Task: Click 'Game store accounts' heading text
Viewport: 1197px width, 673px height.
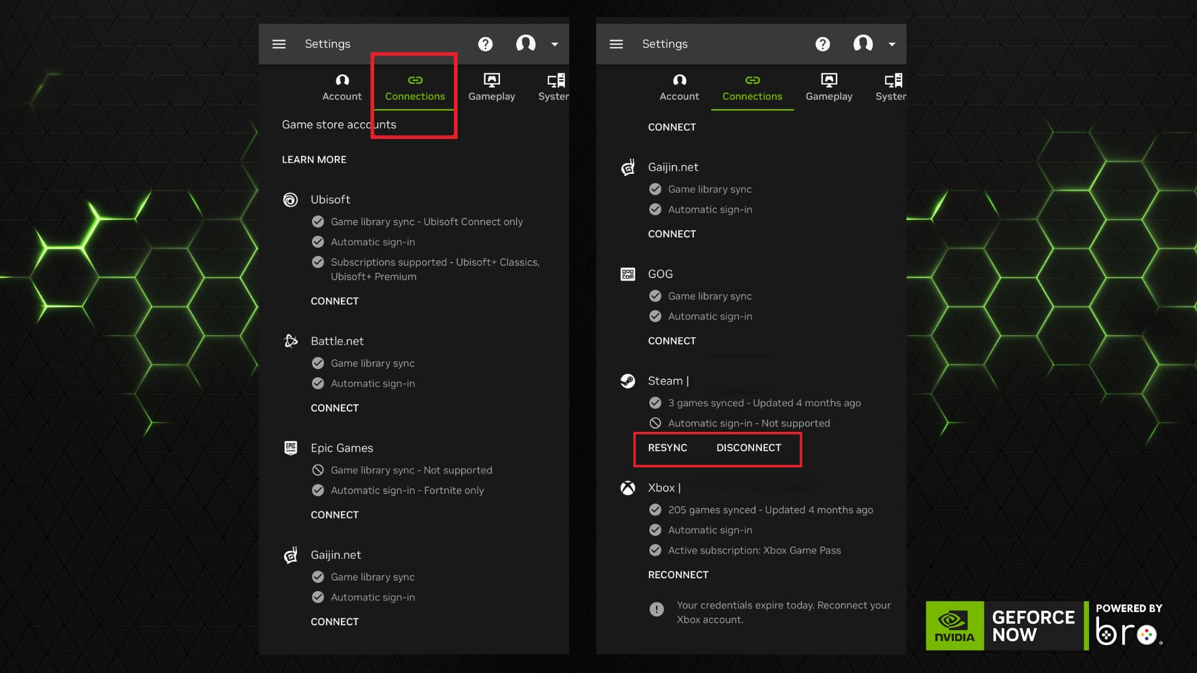Action: (339, 125)
